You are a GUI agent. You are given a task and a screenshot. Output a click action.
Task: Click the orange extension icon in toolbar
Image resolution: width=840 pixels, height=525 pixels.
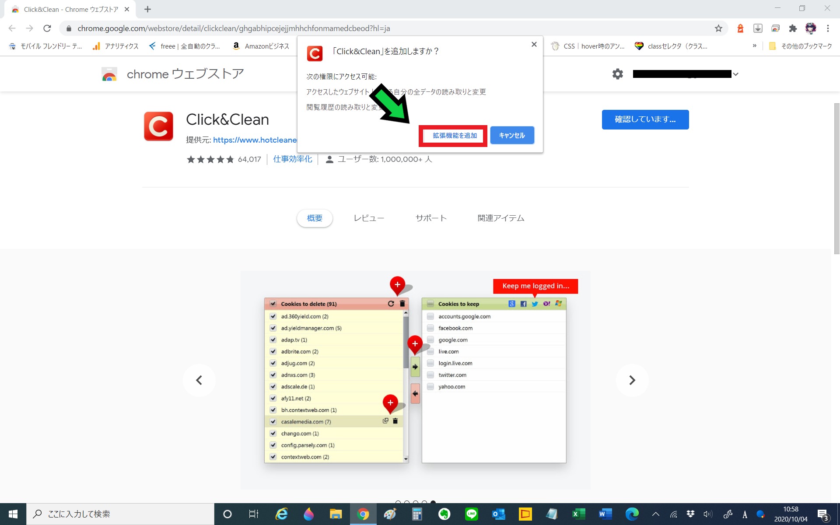[740, 28]
